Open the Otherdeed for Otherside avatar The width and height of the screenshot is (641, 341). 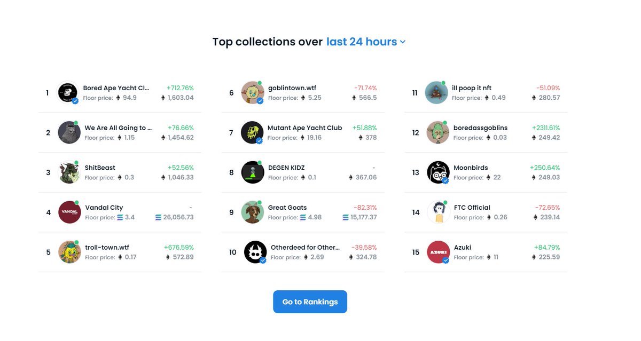[255, 252]
